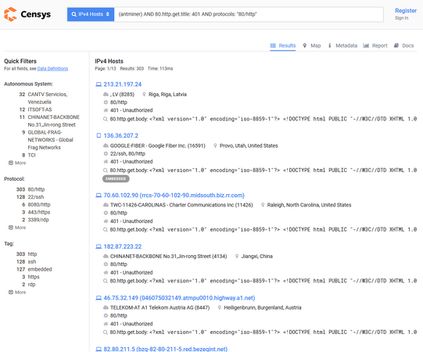Click the Report bar chart icon
Image resolution: width=423 pixels, height=352 pixels.
(366, 45)
